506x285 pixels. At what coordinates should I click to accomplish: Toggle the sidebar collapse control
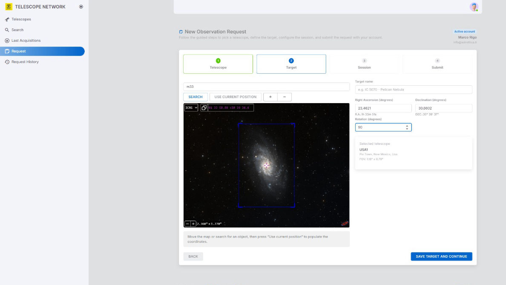[81, 6]
